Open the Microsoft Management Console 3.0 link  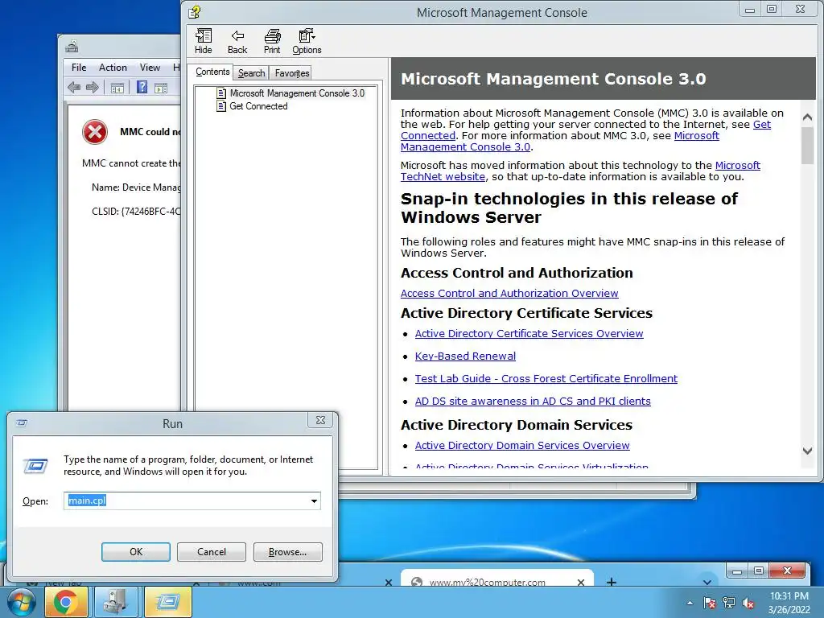(x=466, y=147)
